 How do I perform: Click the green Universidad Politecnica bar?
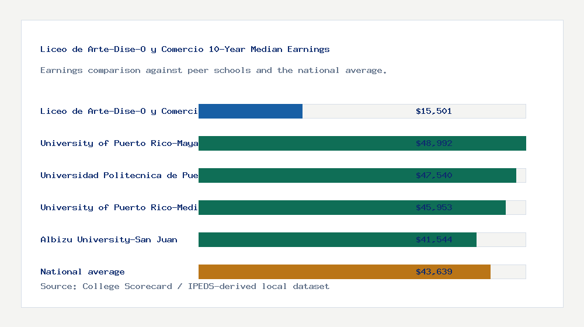click(x=357, y=175)
